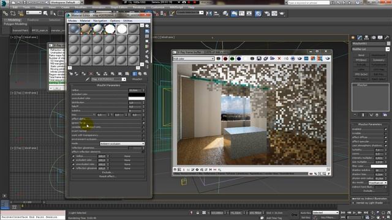Select the tan material sample sphere
This screenshot has width=392, height=220.
tap(86, 29)
